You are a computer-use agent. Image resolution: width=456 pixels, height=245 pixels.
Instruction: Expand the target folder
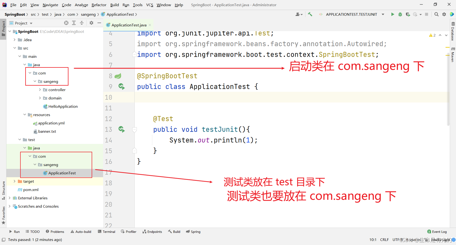[15, 181]
